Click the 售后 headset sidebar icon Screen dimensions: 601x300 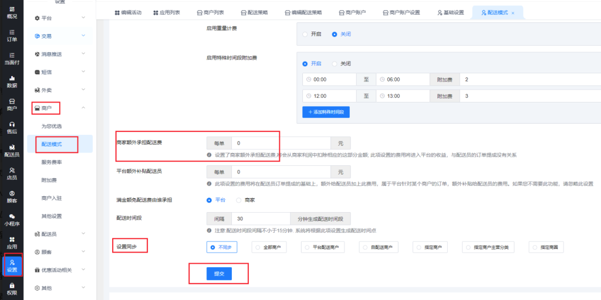coord(12,127)
